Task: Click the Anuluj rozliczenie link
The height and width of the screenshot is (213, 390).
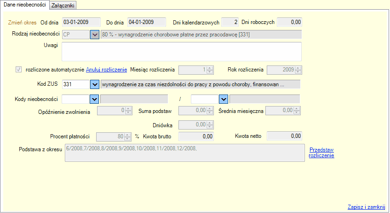Action: click(x=106, y=70)
